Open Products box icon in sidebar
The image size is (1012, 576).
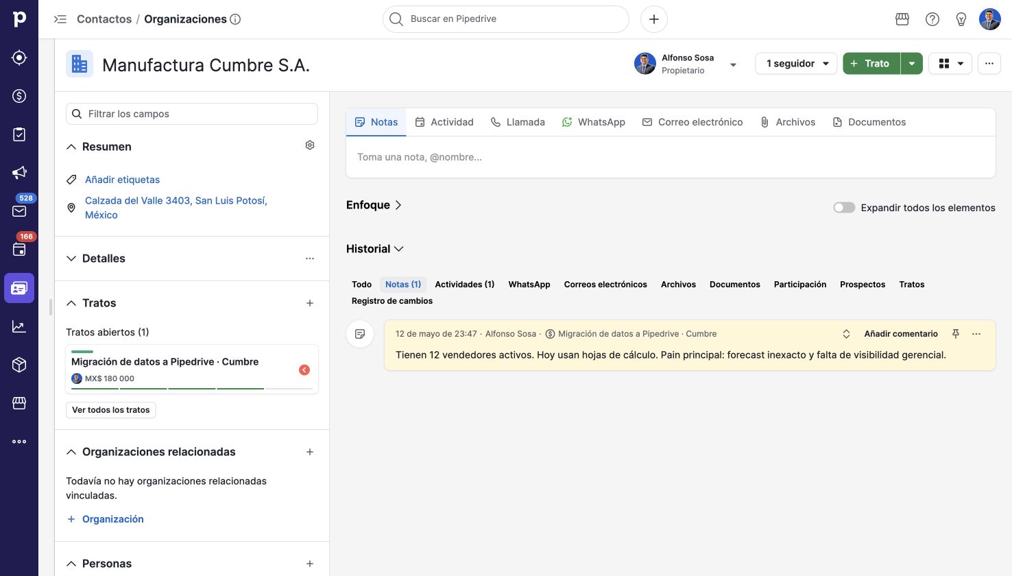19,365
